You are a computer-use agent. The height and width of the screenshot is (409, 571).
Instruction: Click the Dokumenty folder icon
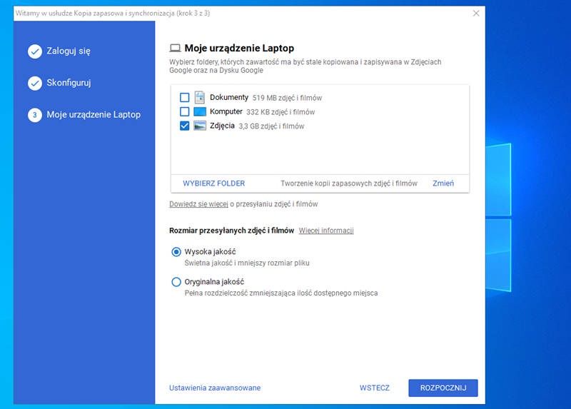[x=200, y=97]
